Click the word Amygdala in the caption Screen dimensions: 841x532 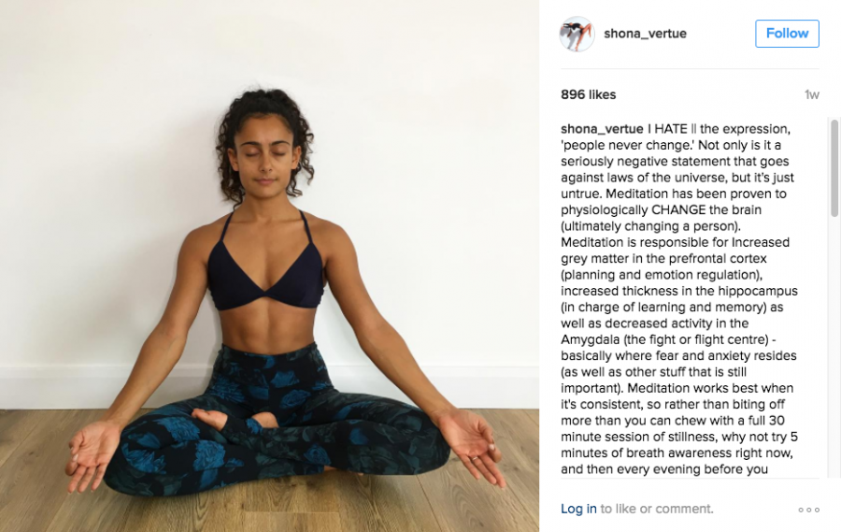point(590,339)
